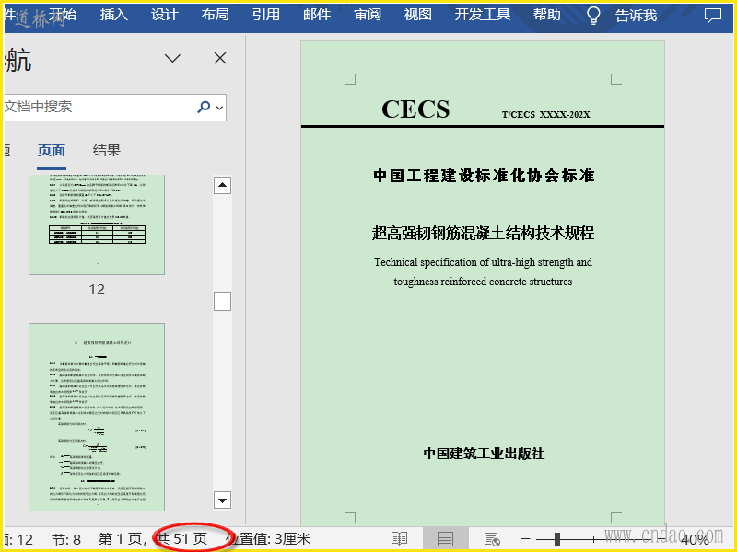Select the 页面 navigation tab

point(52,151)
